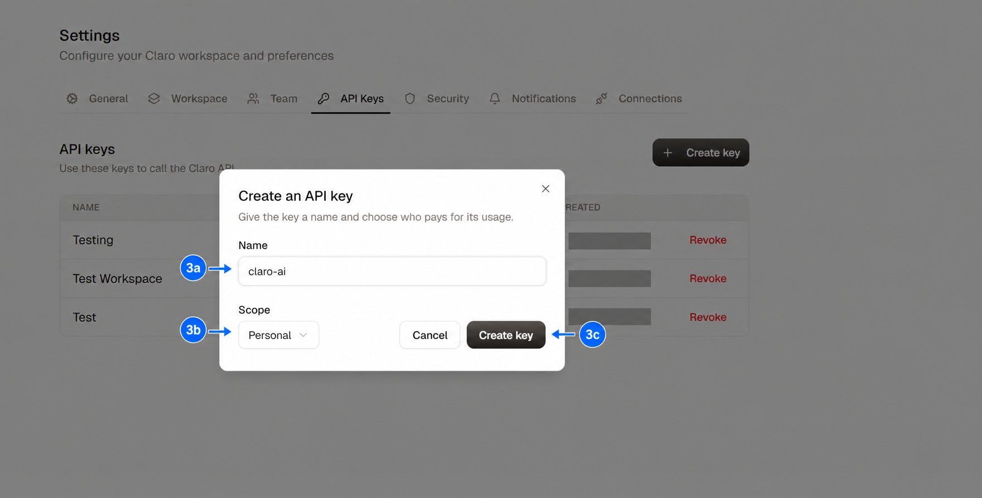Click the plug icon beside Connections
982x498 pixels.
click(x=601, y=99)
